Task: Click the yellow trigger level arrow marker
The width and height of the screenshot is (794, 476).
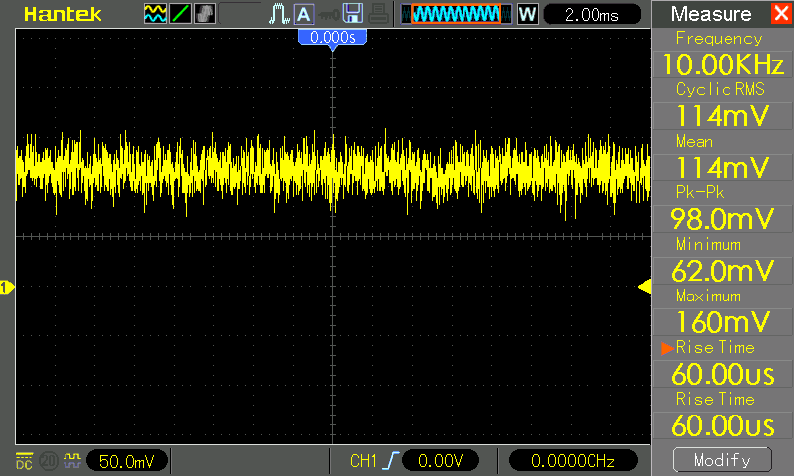Action: (x=644, y=287)
